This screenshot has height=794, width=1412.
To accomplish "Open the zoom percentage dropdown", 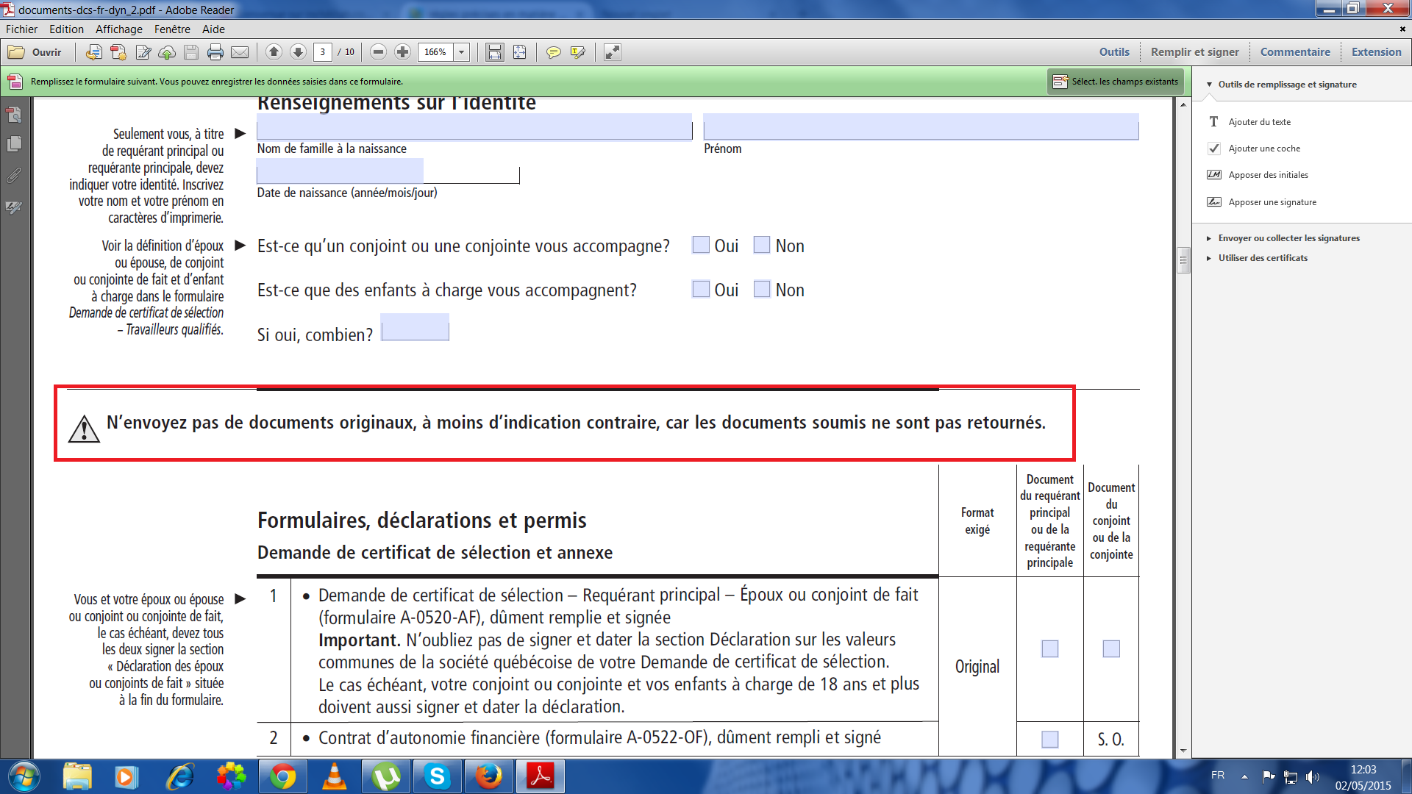I will tap(462, 52).
